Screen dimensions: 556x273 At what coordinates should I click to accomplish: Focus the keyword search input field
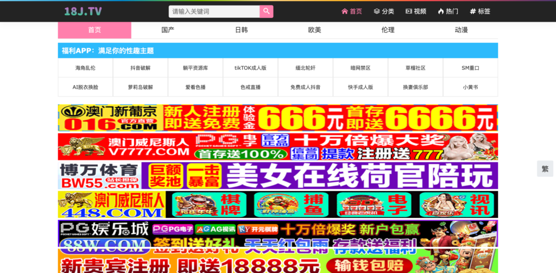point(214,11)
